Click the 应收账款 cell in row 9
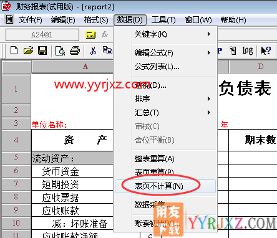This screenshot has width=277, height=238. point(72,210)
